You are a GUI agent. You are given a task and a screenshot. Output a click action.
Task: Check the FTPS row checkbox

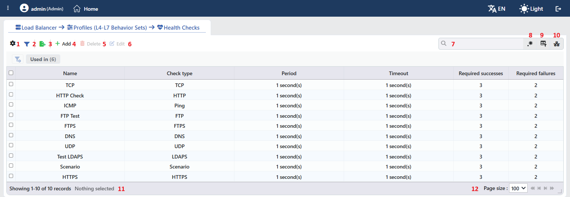[11, 125]
